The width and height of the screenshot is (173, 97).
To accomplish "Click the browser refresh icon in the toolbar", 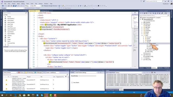I will pyautogui.click(x=59, y=6).
